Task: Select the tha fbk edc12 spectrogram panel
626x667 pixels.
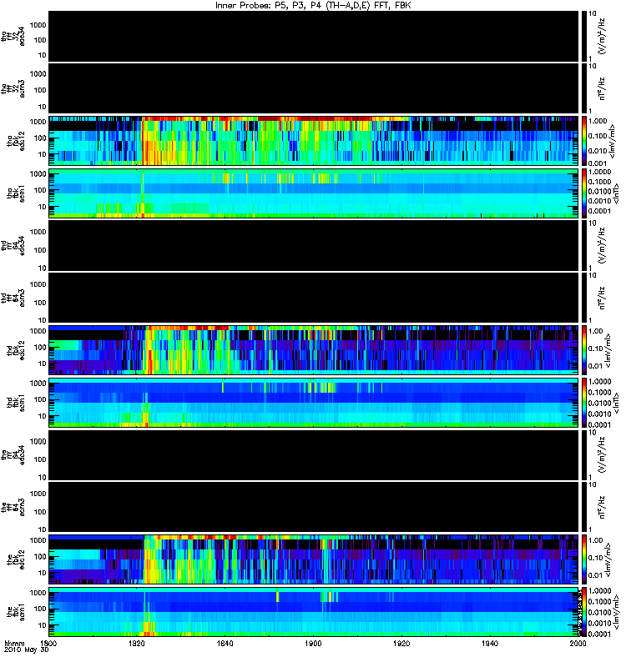Action: coord(314,140)
